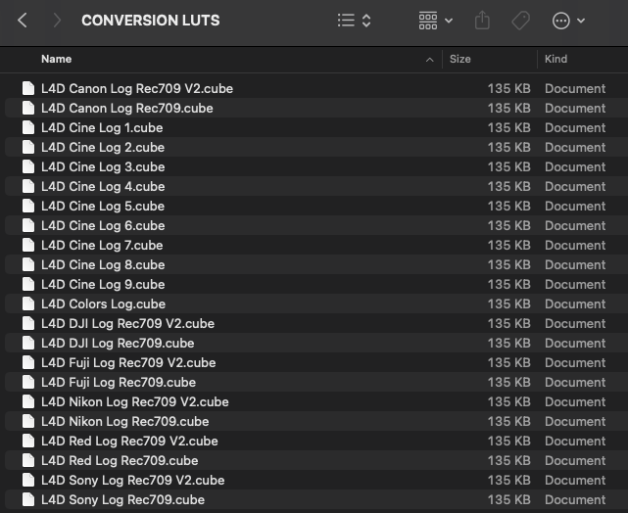
Task: Go back to previous folder
Action: point(23,20)
